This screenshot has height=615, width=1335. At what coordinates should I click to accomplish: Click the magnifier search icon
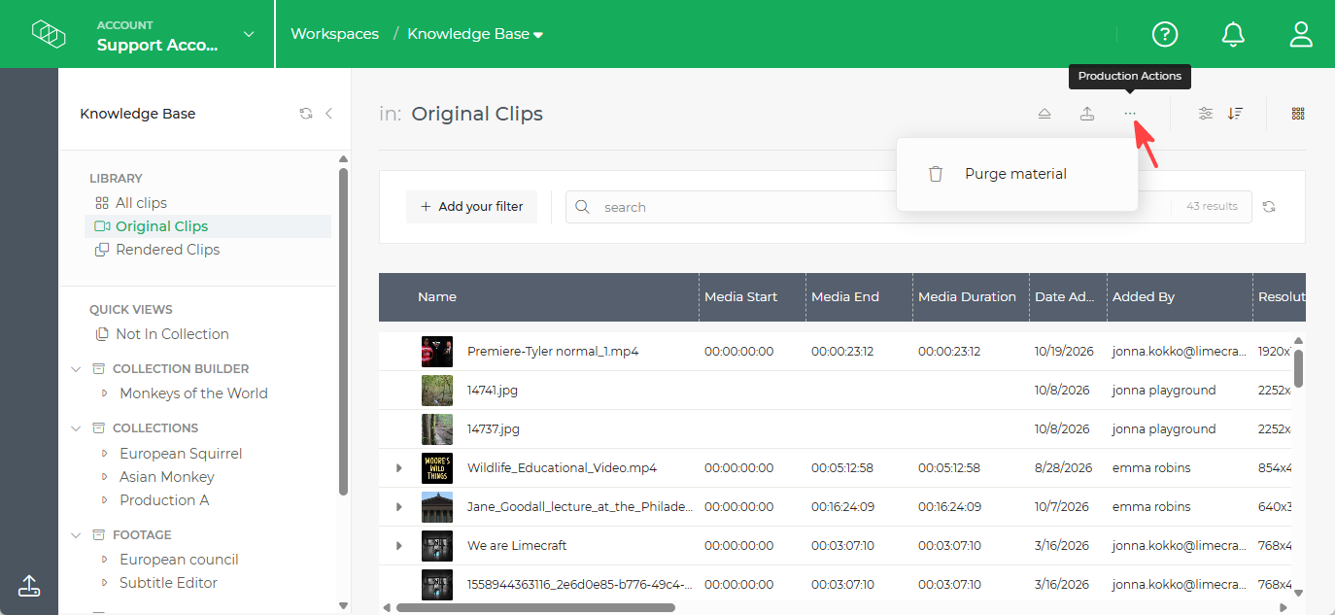click(583, 207)
